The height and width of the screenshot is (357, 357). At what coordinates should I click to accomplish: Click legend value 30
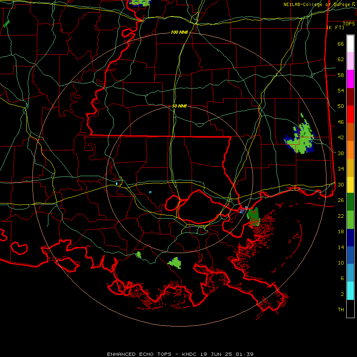coord(341,184)
